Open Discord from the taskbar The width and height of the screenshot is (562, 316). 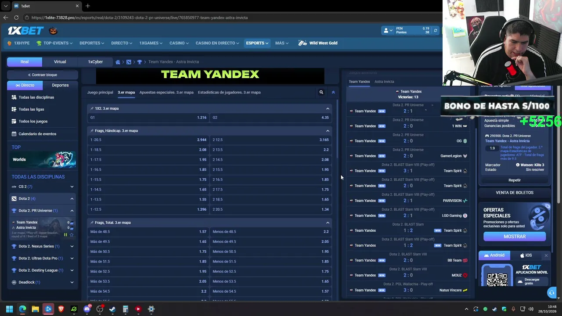tap(87, 309)
